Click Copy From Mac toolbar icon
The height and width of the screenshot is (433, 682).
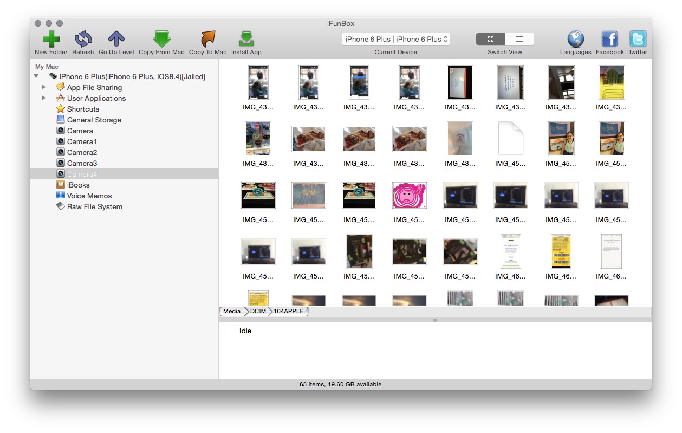pos(161,40)
